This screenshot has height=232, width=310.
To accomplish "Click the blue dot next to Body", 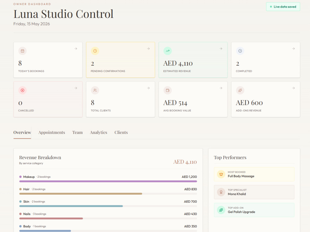I will (x=20, y=226).
